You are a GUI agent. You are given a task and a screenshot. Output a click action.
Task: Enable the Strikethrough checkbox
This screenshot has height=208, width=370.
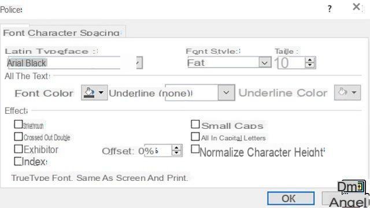coord(18,124)
